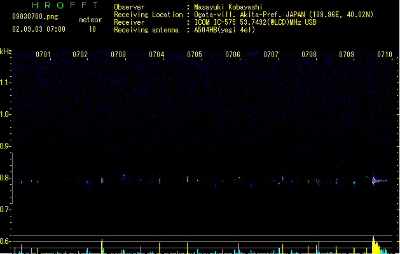This screenshot has height=254, width=400.
Task: Click the 0710 time marker
Action: (x=385, y=55)
